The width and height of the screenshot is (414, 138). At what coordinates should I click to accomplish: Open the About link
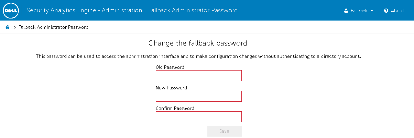pyautogui.click(x=397, y=11)
